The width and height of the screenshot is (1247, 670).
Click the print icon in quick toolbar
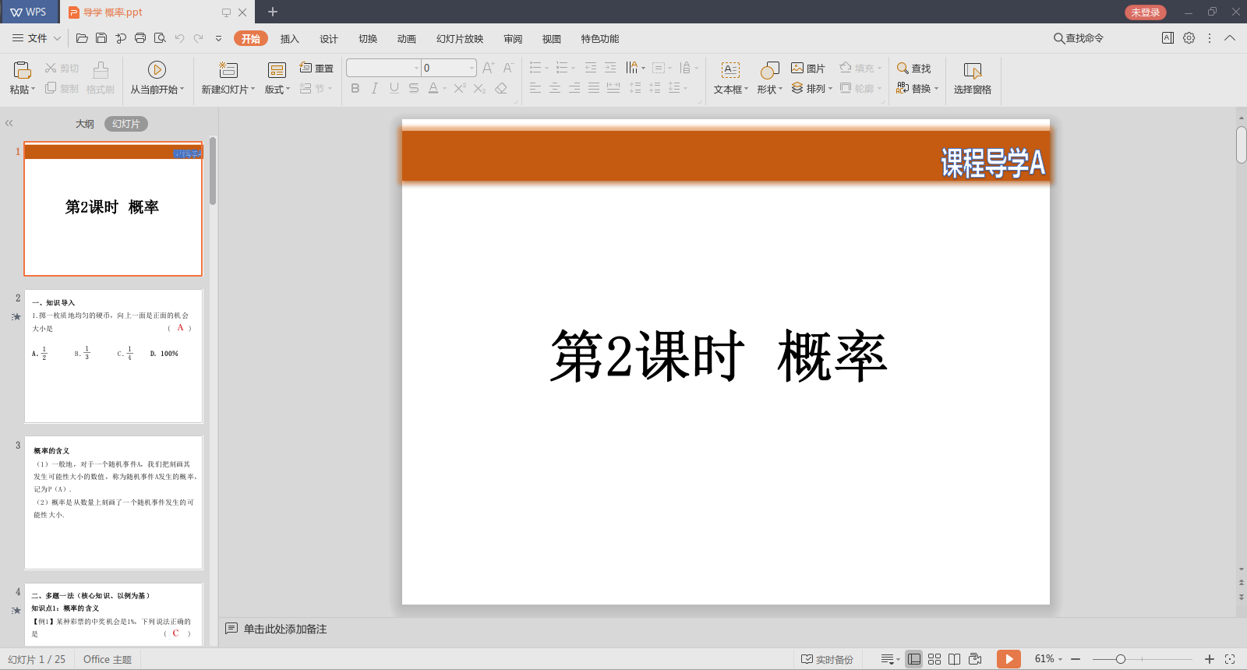click(140, 38)
